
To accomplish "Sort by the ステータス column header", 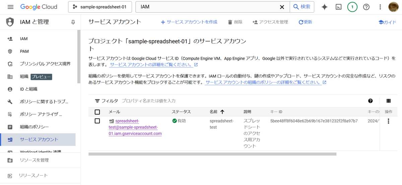I will click(181, 112).
